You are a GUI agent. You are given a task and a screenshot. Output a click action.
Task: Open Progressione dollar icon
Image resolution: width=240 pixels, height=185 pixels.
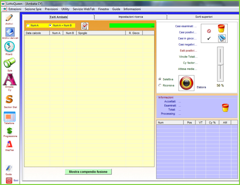click(10, 131)
